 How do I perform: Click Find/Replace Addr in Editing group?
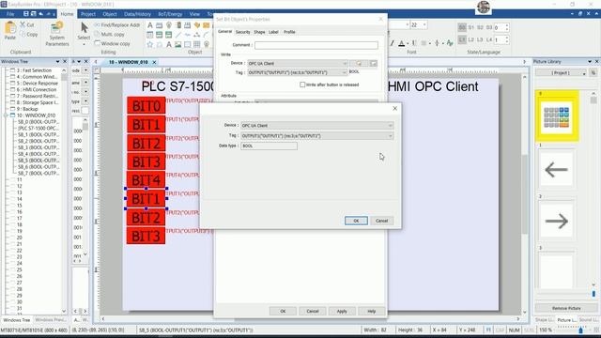coord(117,25)
